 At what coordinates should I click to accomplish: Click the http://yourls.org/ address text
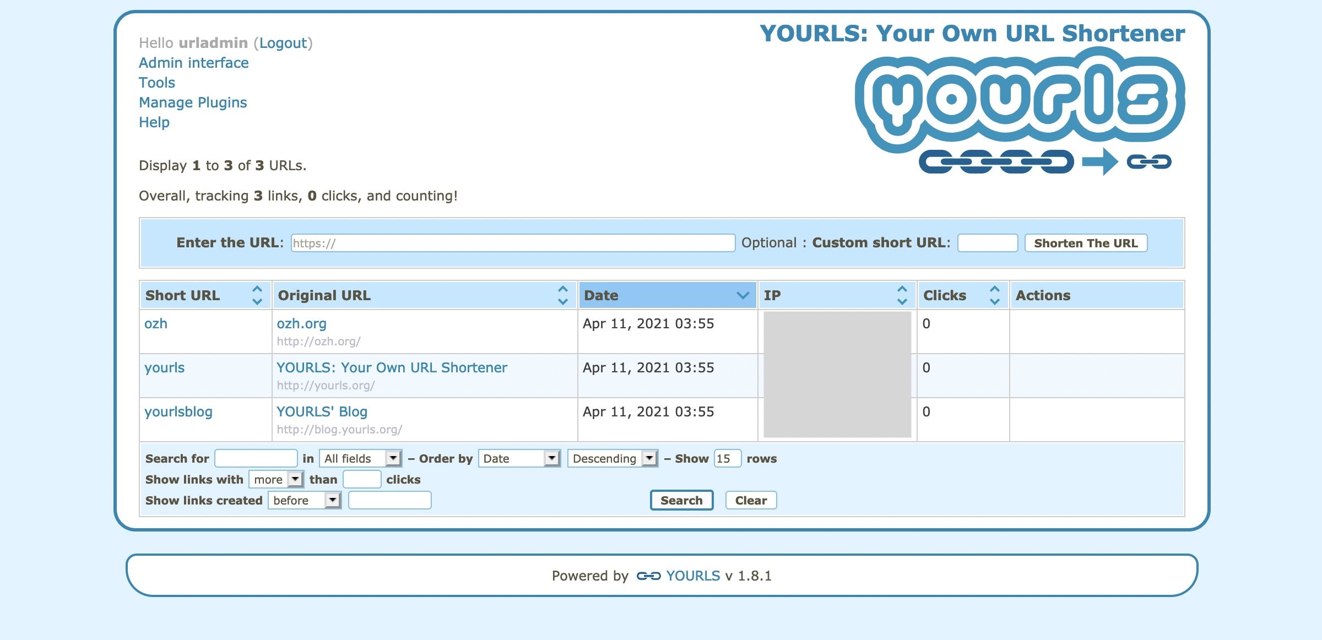pyautogui.click(x=326, y=386)
